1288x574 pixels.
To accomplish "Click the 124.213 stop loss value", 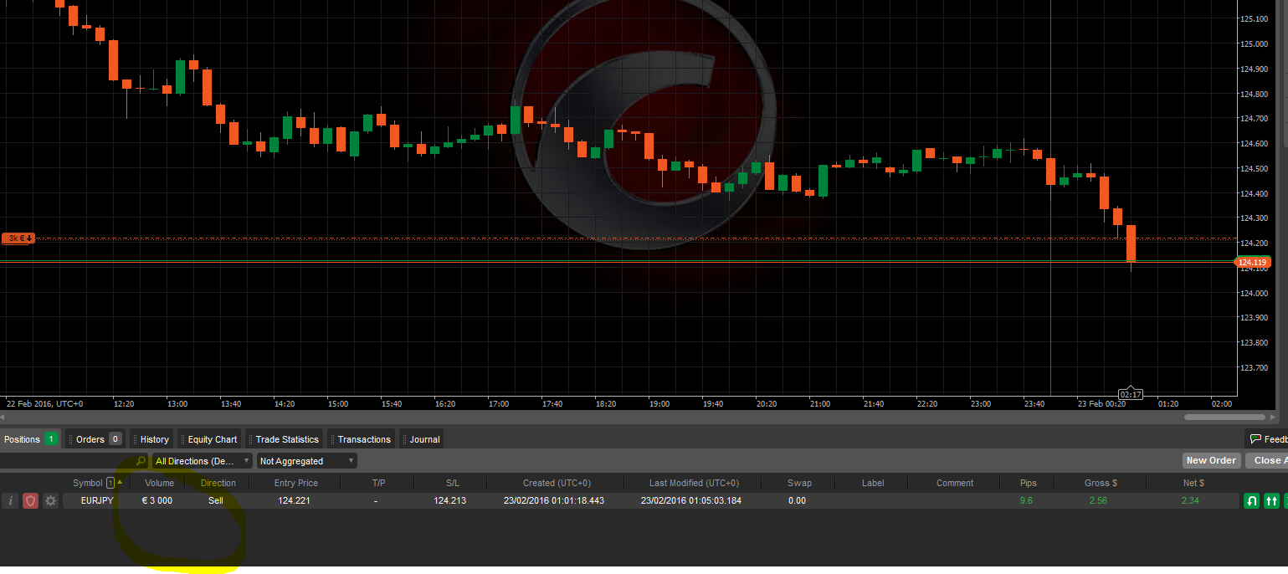I will tap(450, 500).
